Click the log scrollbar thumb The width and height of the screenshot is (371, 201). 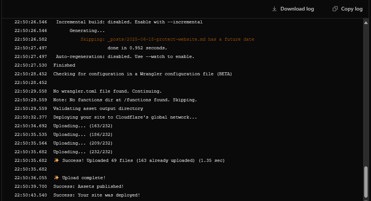pyautogui.click(x=365, y=181)
